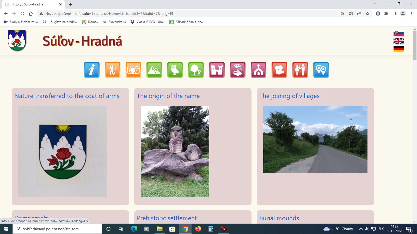
Task: Toggle the browser side panel
Action: tap(395, 14)
